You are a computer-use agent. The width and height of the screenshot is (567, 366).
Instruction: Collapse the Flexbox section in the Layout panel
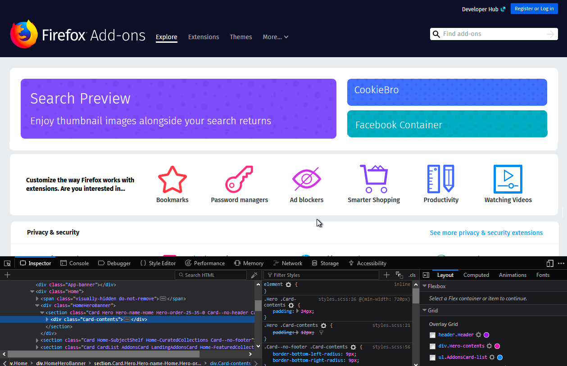point(424,286)
